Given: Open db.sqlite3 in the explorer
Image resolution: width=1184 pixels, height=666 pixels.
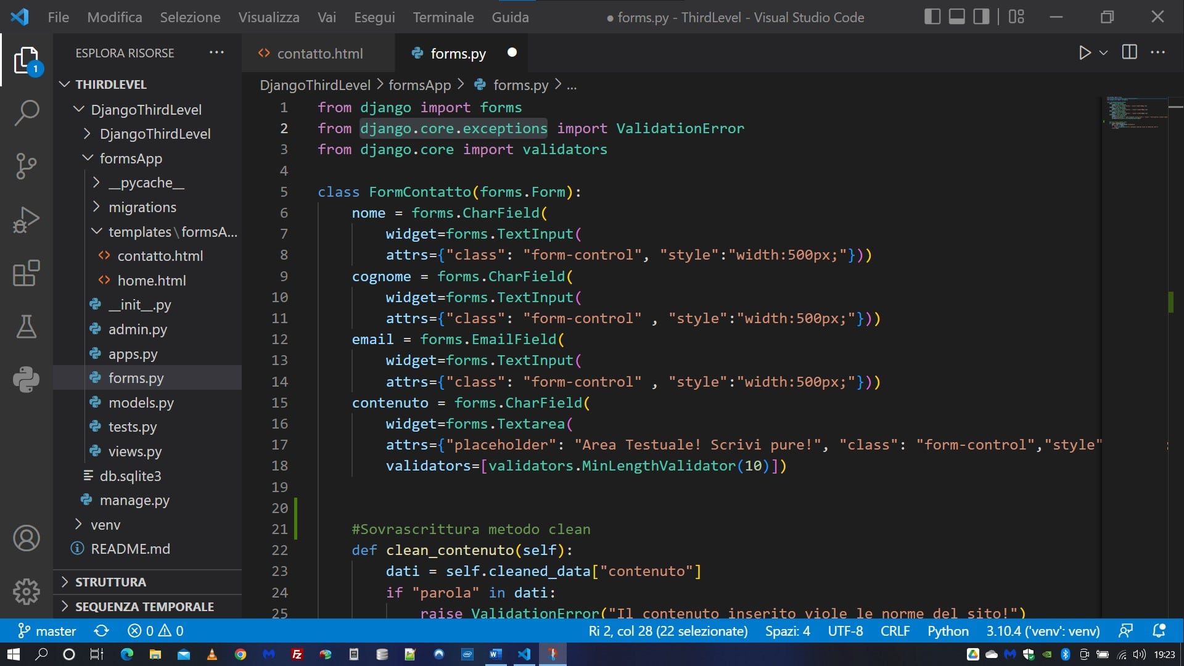Looking at the screenshot, I should (130, 476).
